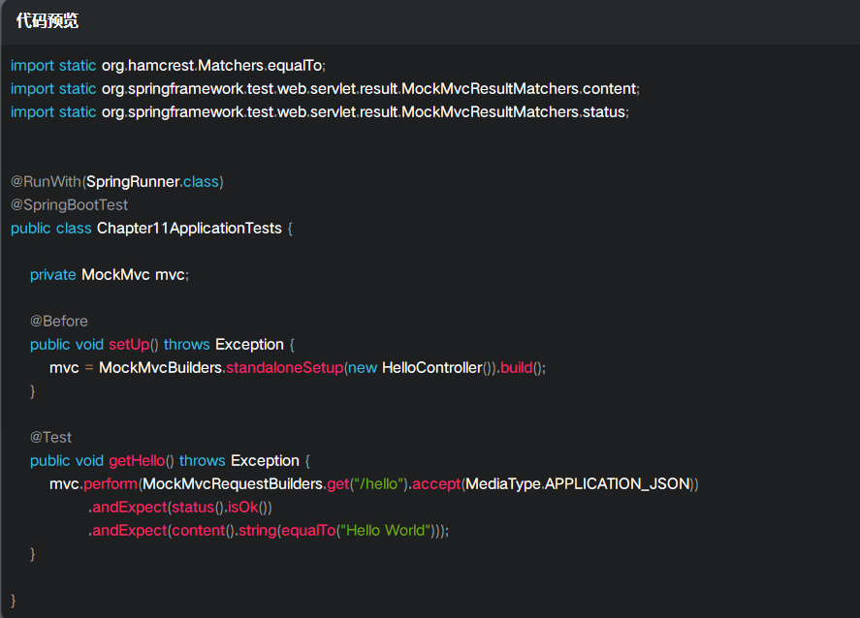
Task: Click the build method call
Action: click(x=516, y=368)
